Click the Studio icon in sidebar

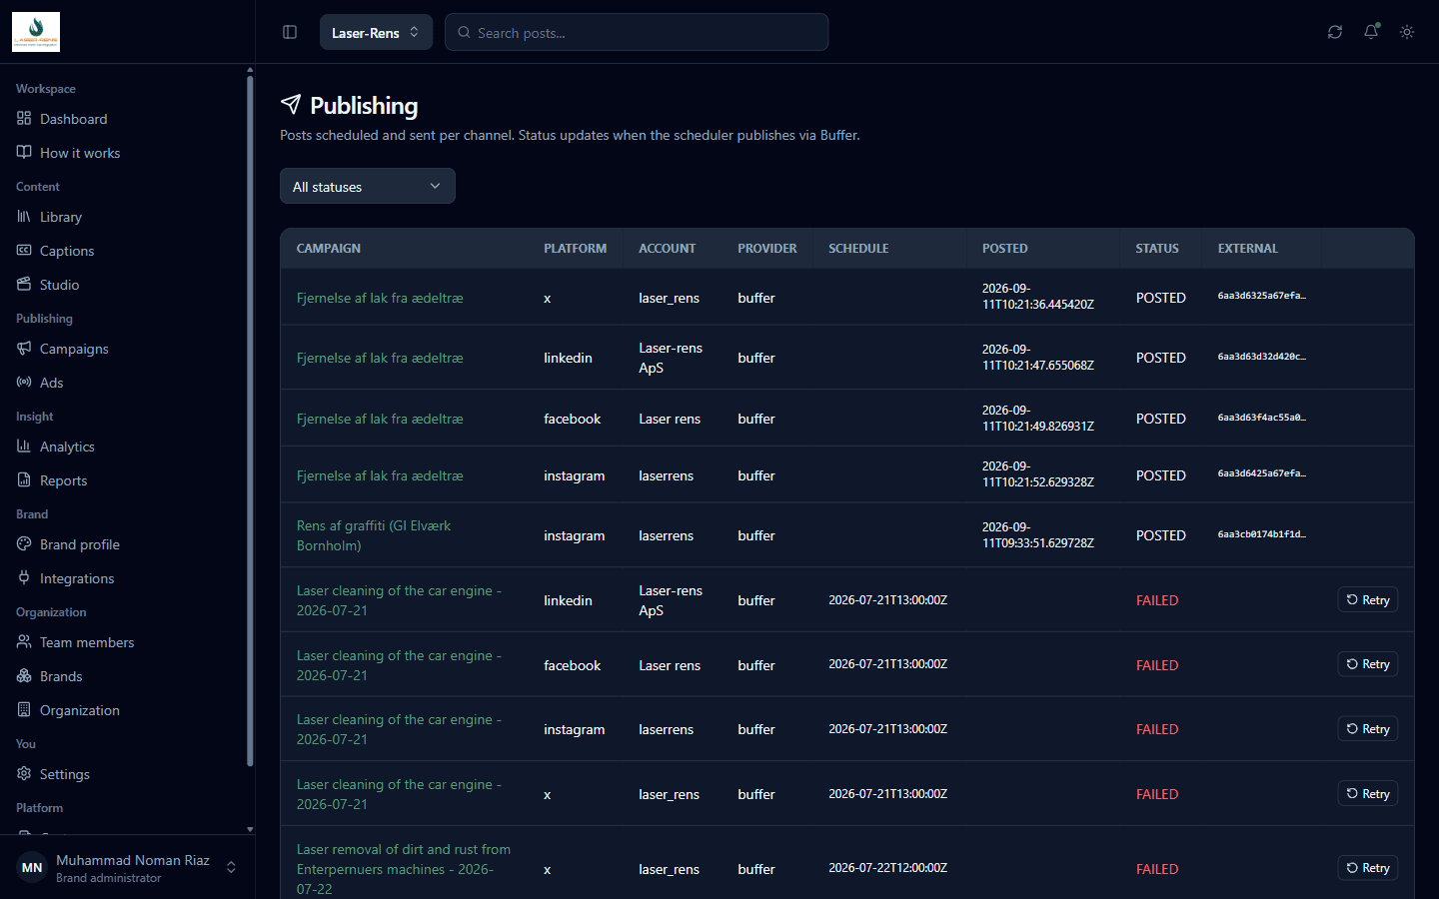(24, 285)
